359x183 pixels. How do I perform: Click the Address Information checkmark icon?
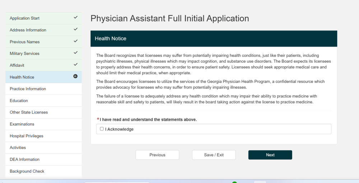(x=75, y=29)
